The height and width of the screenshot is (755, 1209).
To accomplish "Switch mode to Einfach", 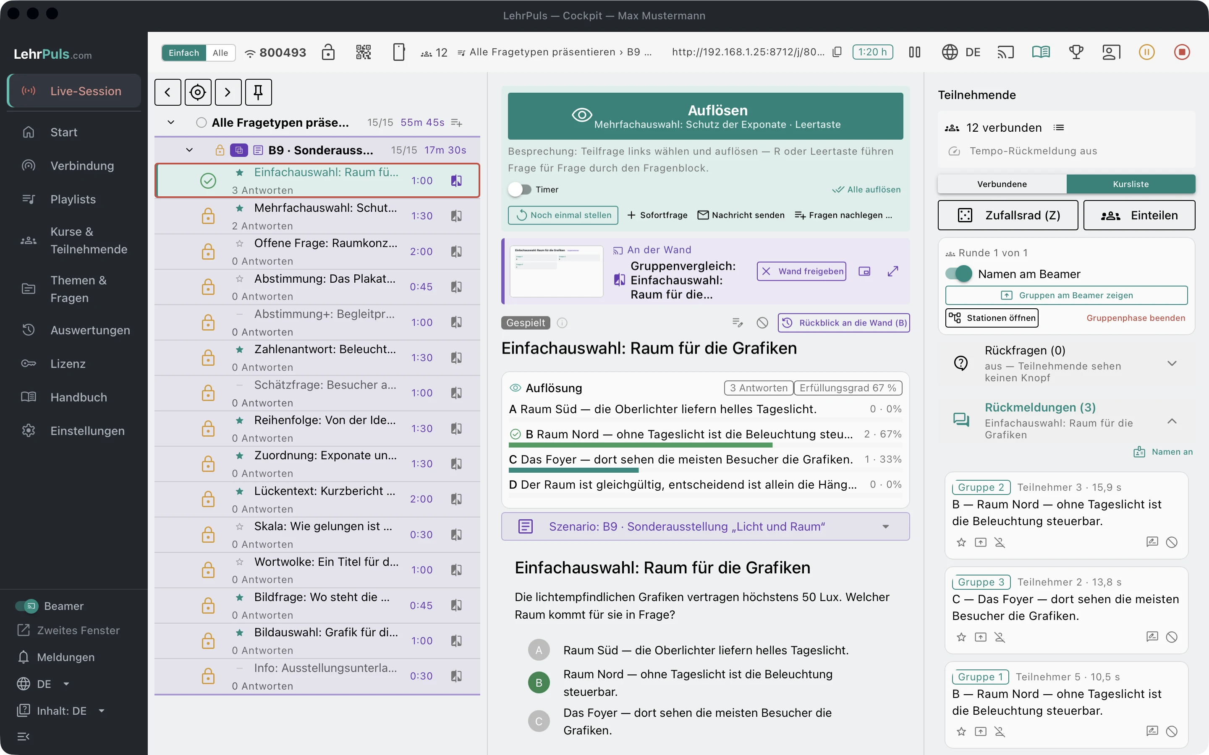I will [x=184, y=53].
